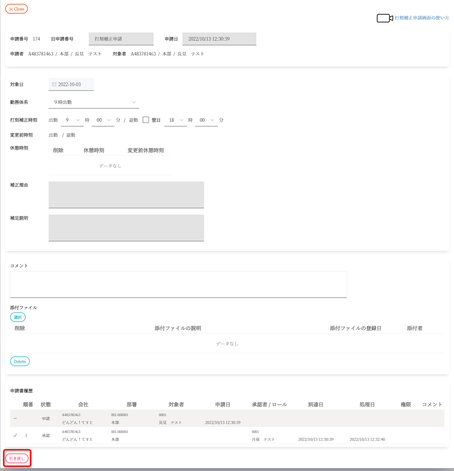Click the コメント text box
The width and height of the screenshot is (454, 471).
179,284
